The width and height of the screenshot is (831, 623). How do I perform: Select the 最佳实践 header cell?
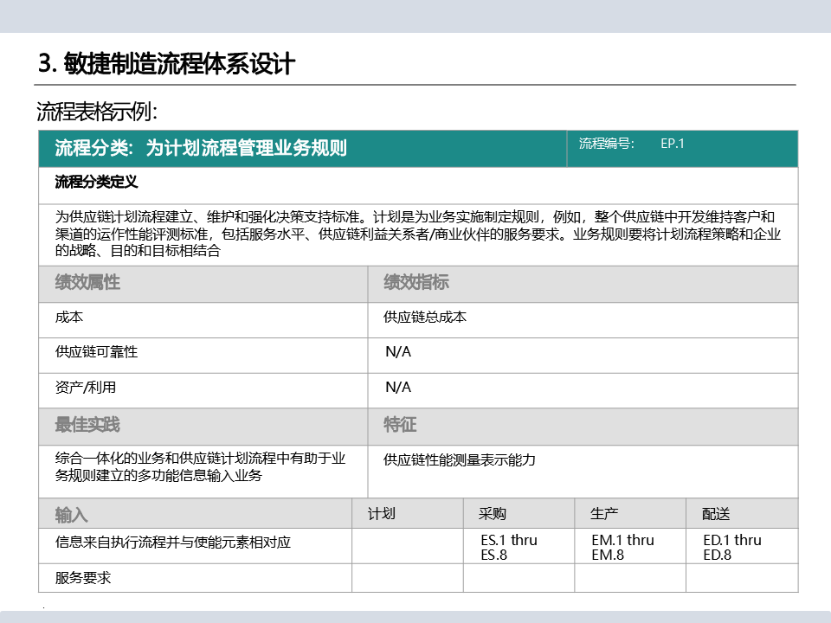203,427
